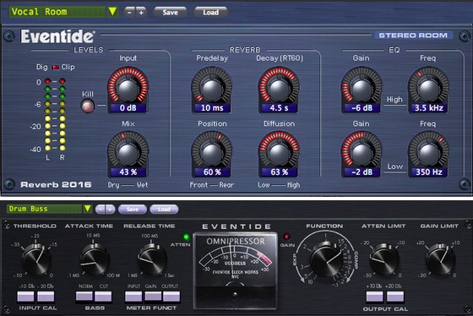Select the 4.5 s decay value
Image resolution: width=473 pixels, height=316 pixels.
coord(279,108)
